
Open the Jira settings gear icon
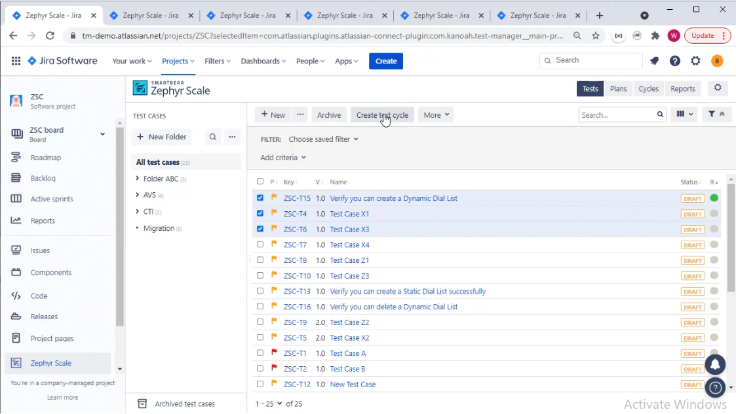pyautogui.click(x=695, y=61)
